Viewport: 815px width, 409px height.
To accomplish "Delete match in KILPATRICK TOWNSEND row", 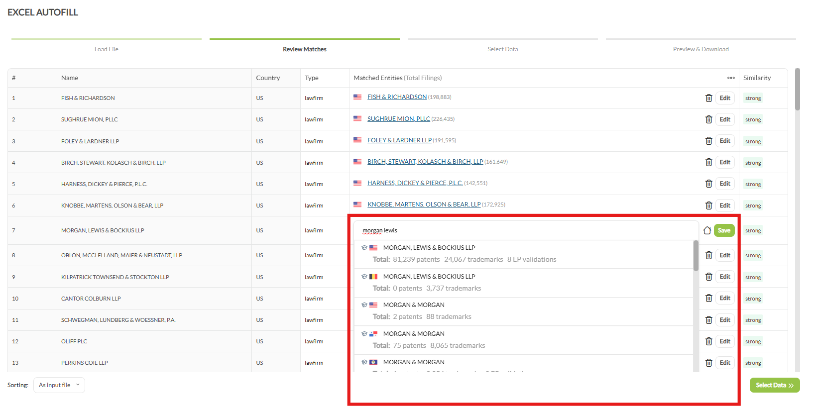I will pos(708,277).
